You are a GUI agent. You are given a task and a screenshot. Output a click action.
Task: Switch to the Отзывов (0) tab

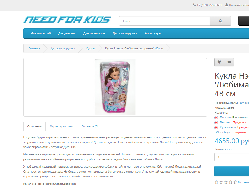point(90,126)
